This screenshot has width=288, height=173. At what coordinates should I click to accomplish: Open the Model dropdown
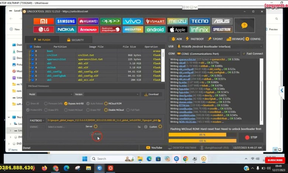point(55,94)
